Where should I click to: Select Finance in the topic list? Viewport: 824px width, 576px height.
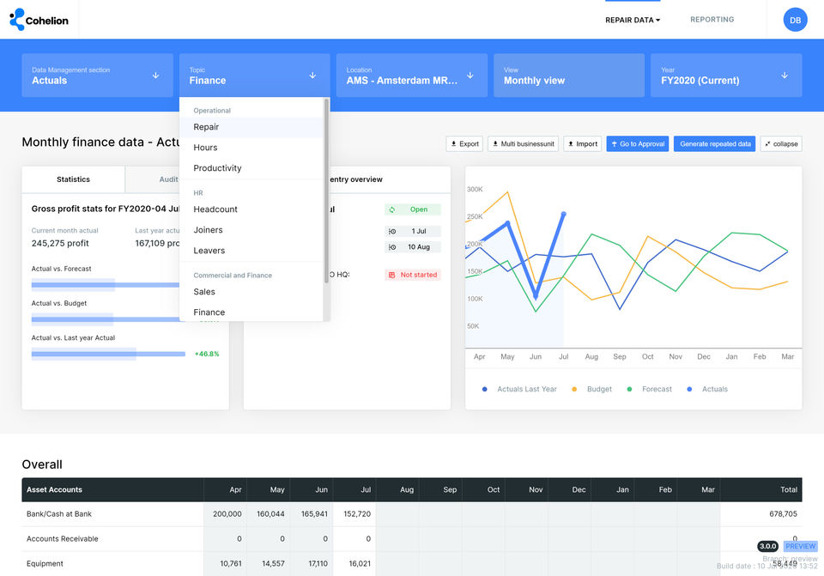click(251, 312)
